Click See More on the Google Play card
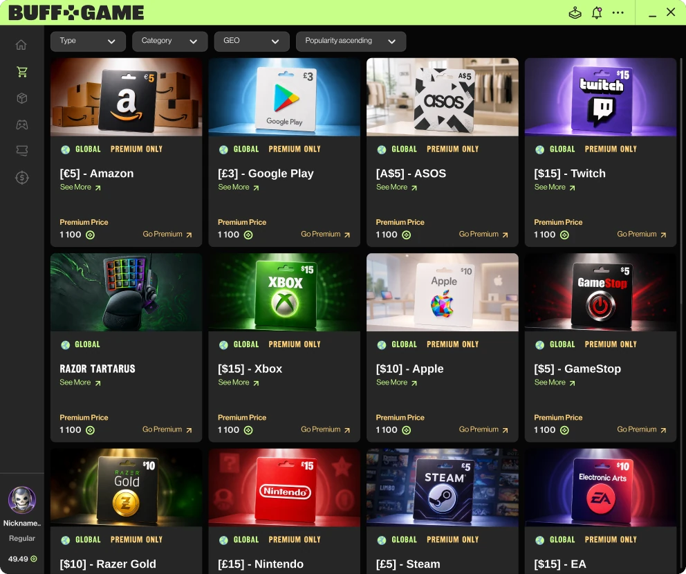Image resolution: width=686 pixels, height=574 pixels. point(239,187)
